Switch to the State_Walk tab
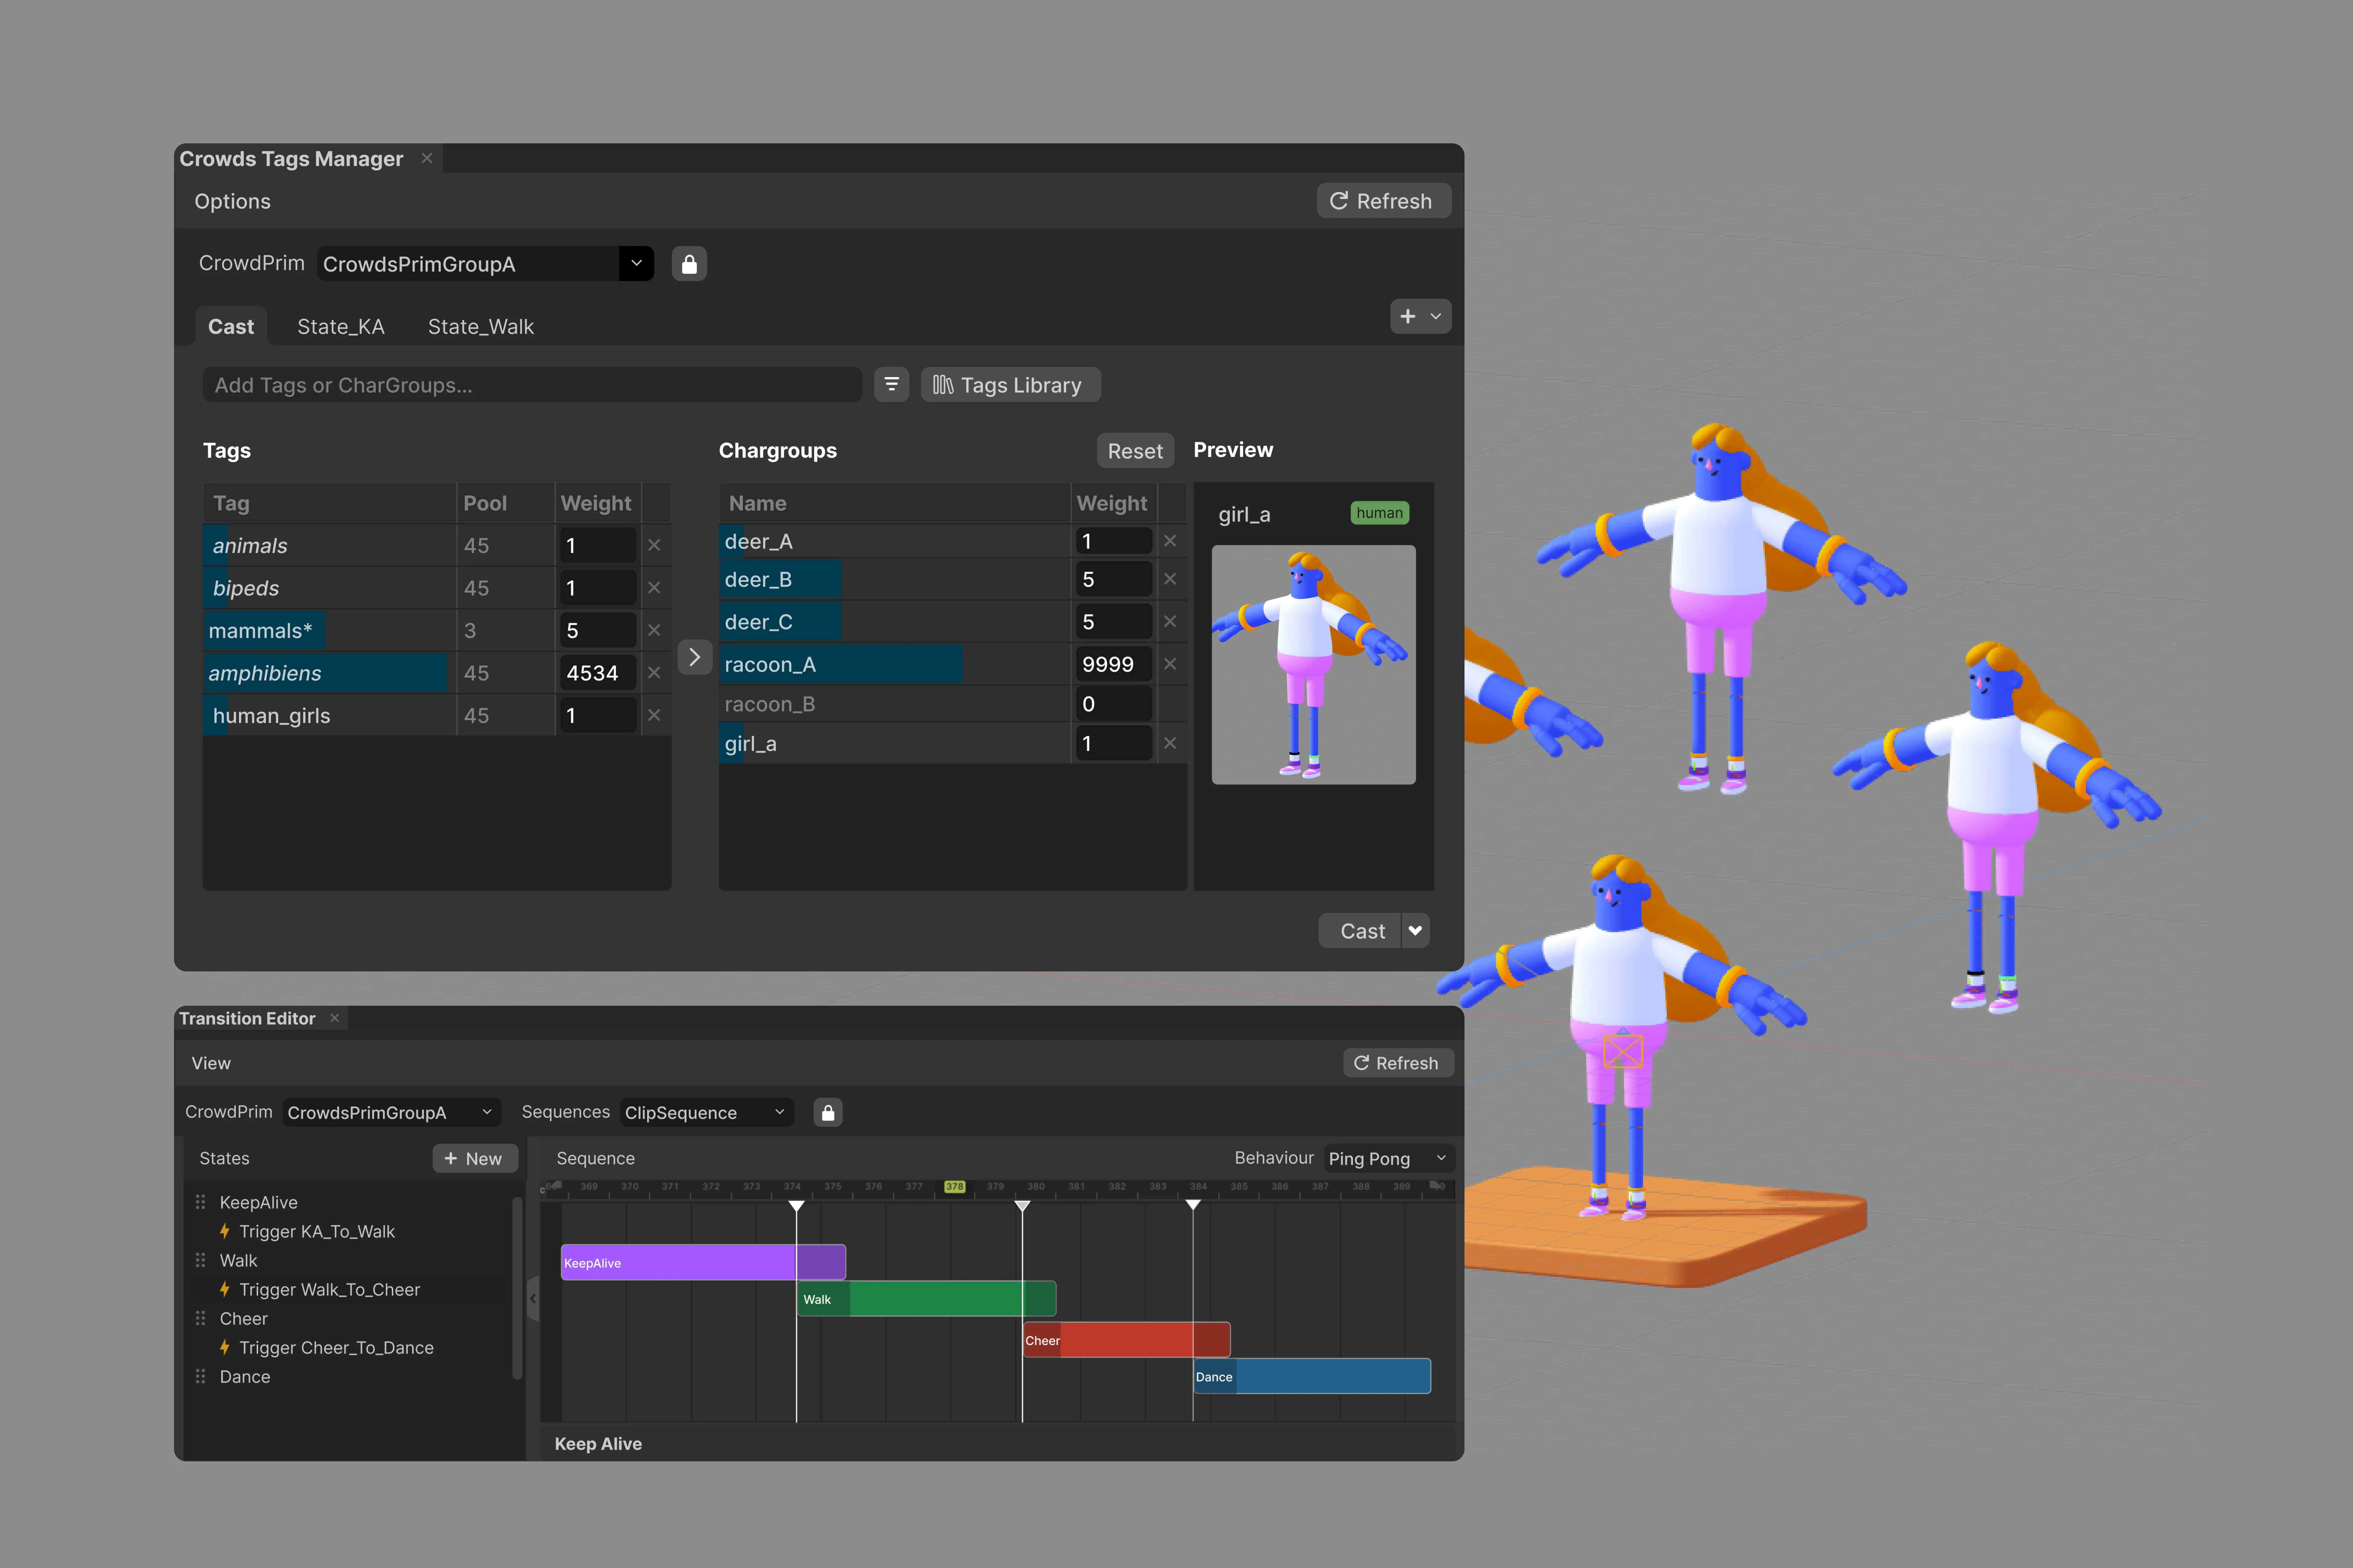 481,327
